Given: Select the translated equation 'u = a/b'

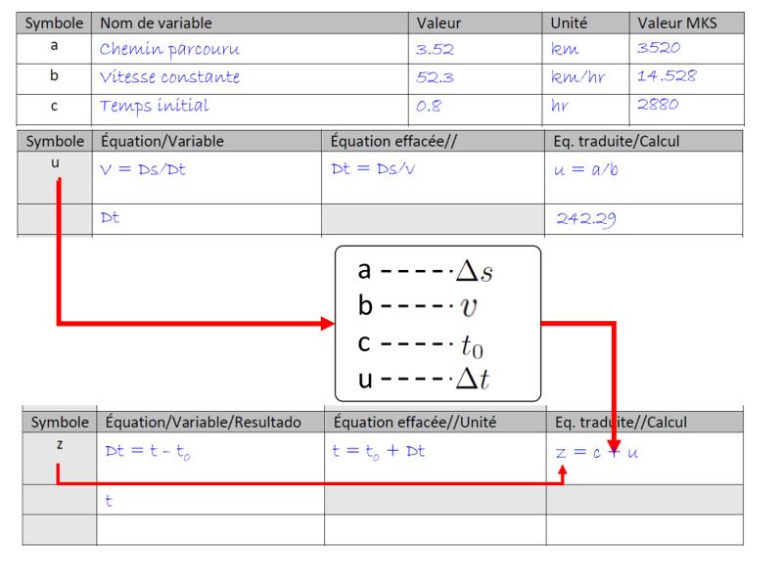Looking at the screenshot, I should pyautogui.click(x=586, y=169).
